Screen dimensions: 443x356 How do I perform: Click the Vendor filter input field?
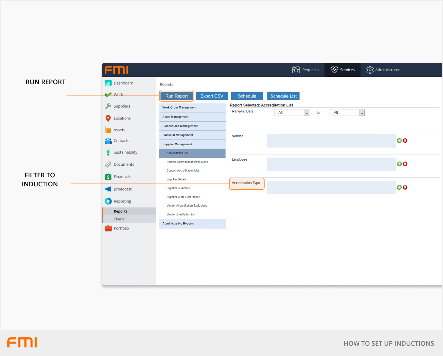coord(331,141)
